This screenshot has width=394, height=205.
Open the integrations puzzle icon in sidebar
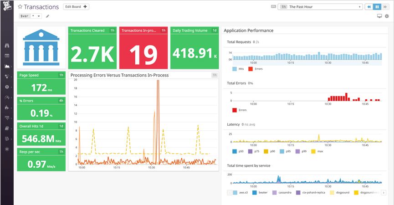tap(7, 108)
